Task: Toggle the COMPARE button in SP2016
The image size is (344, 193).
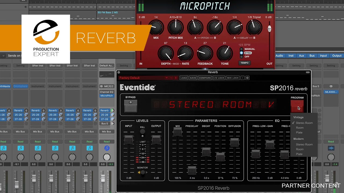Action: [205, 78]
